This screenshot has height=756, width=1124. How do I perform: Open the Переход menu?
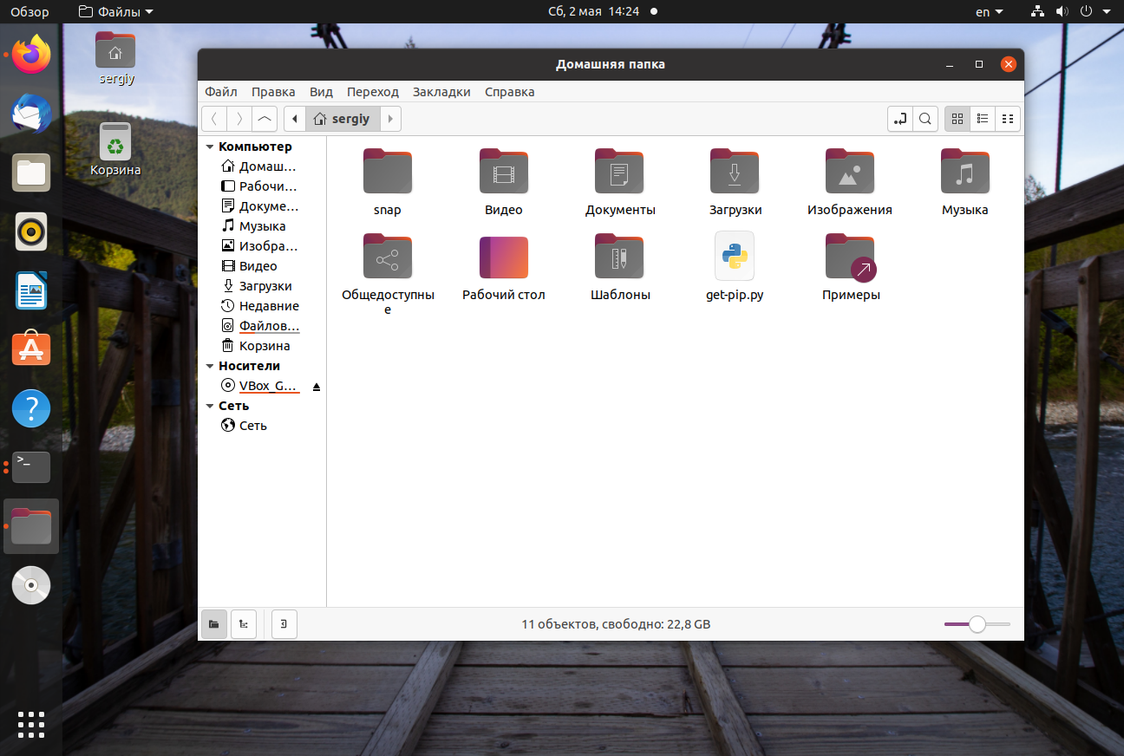pos(373,92)
